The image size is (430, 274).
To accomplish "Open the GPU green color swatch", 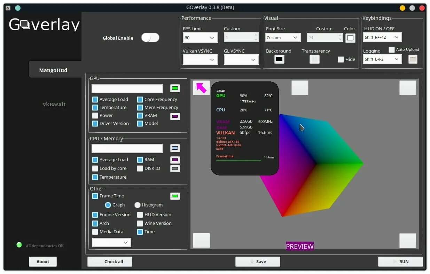I will pos(175,88).
